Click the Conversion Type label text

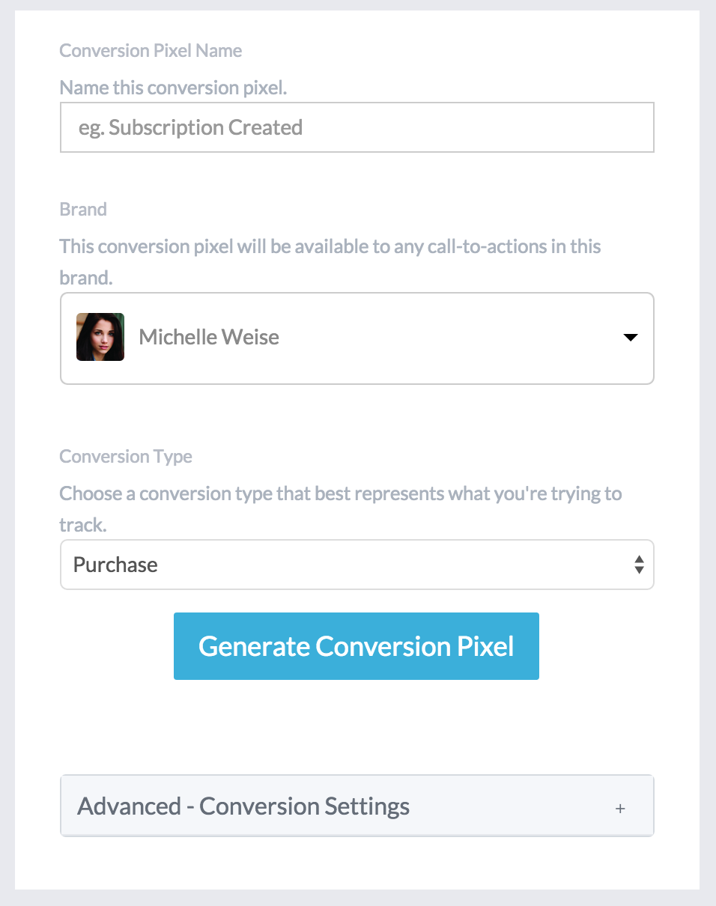(125, 456)
